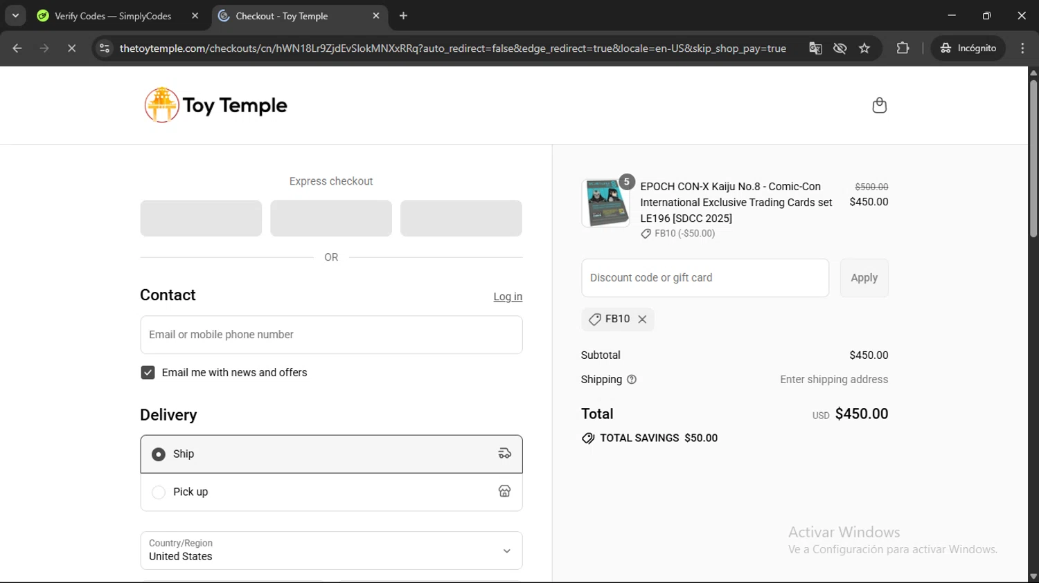Bookmark this page with the star icon
Screen dimensions: 1039x583
point(864,48)
